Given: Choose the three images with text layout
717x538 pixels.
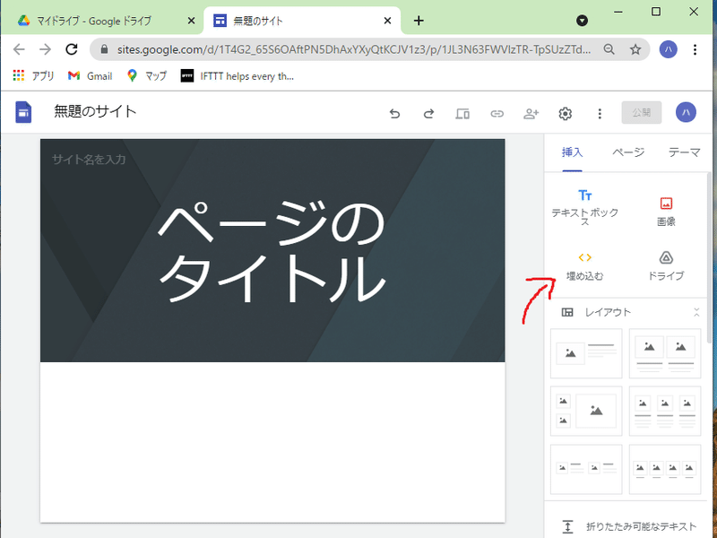Looking at the screenshot, I should [665, 411].
